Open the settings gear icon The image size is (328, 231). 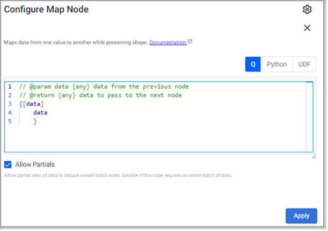(x=307, y=10)
